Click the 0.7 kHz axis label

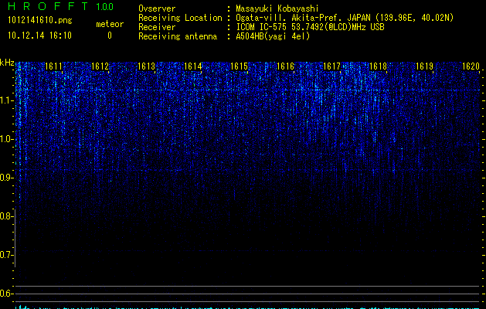click(x=5, y=255)
